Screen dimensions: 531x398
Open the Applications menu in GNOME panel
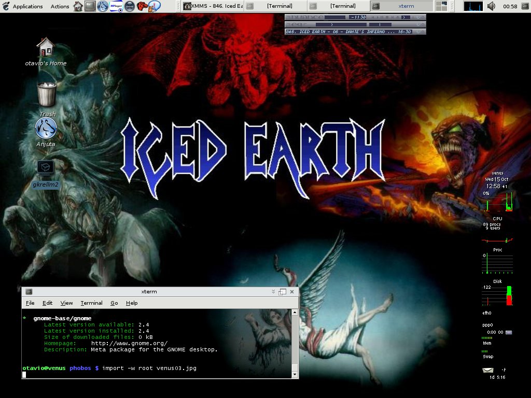tap(28, 6)
